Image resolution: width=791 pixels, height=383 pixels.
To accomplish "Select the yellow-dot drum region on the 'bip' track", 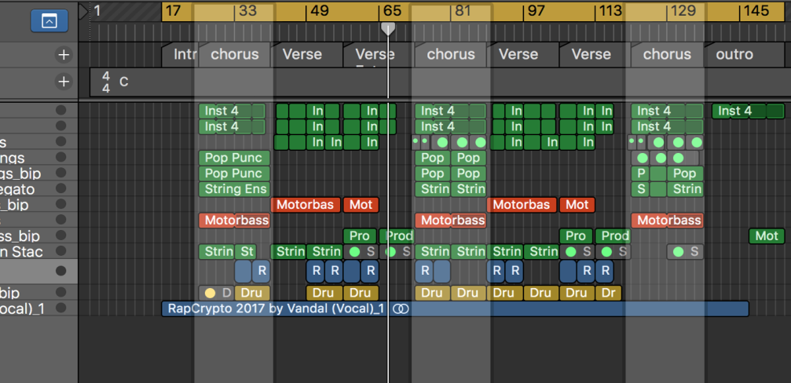I will [215, 293].
